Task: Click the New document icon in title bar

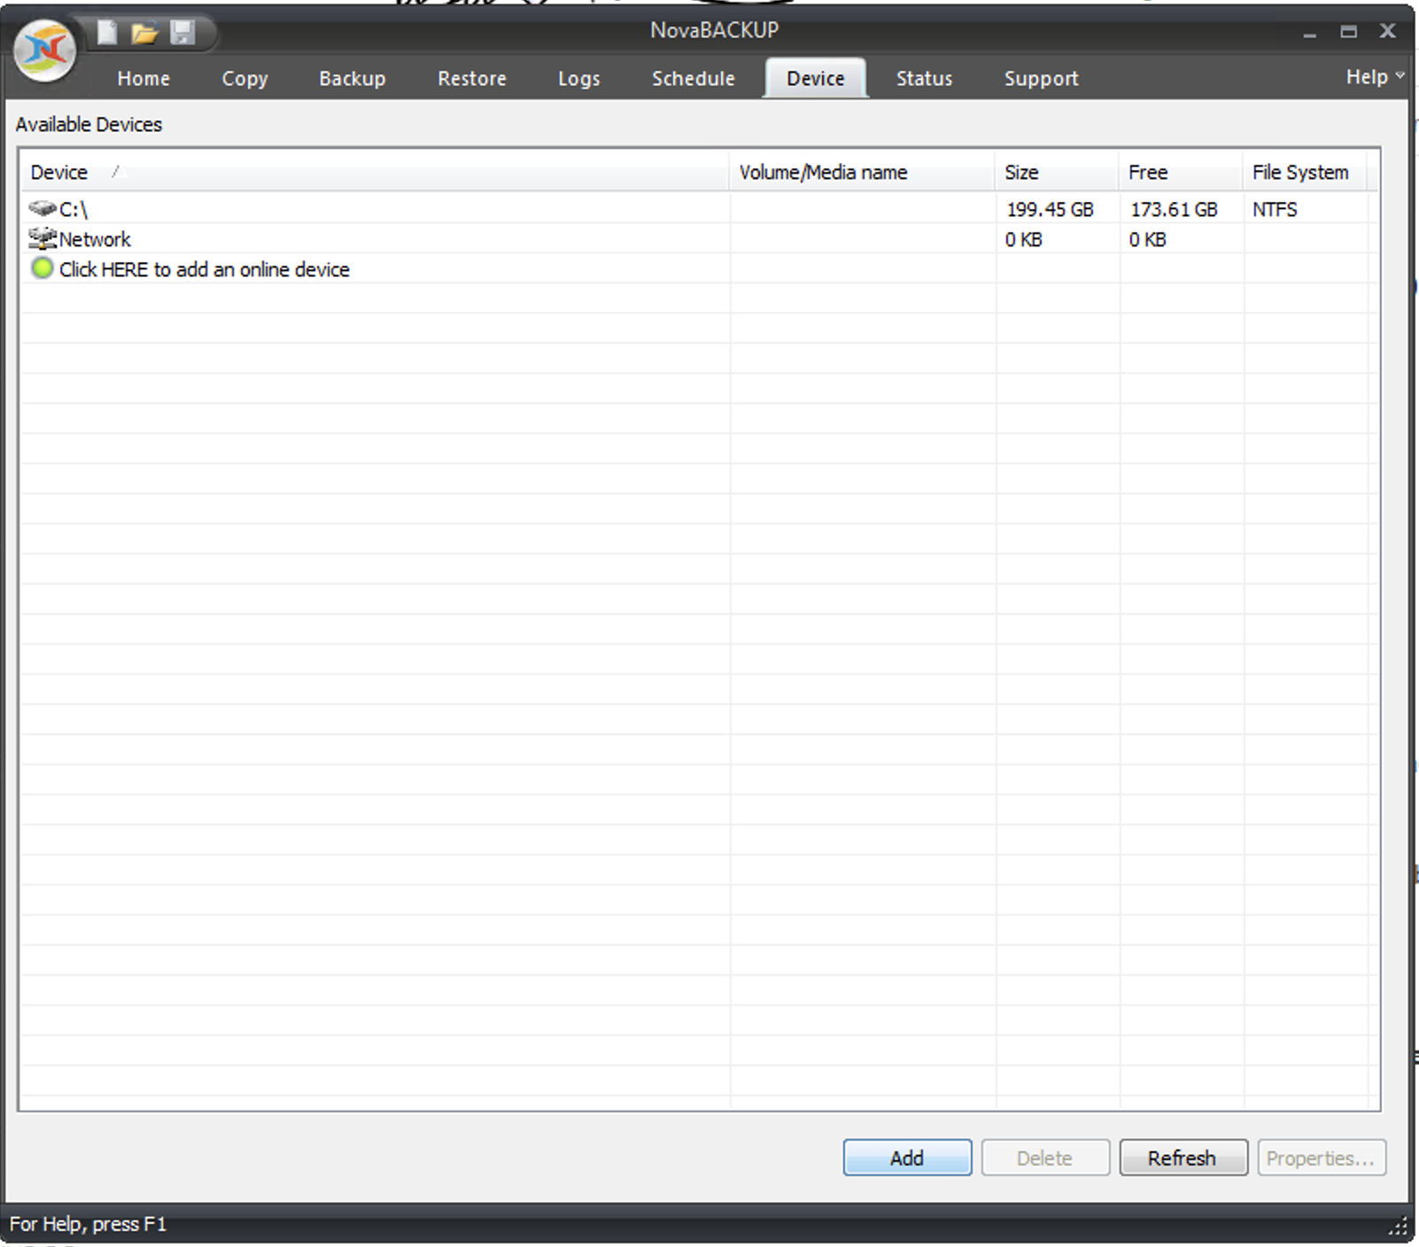Action: pyautogui.click(x=107, y=33)
